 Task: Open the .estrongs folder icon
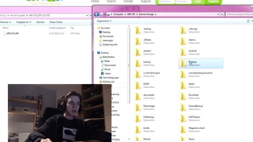coord(183,30)
